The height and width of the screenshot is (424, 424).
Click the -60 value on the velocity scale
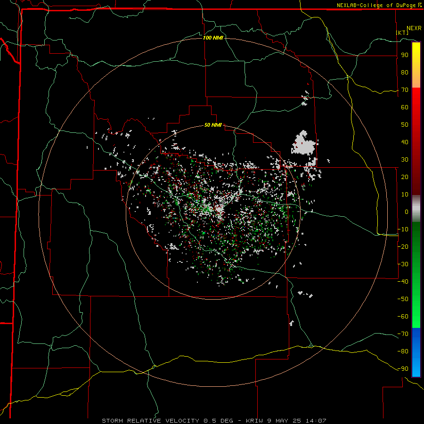pos(403,317)
